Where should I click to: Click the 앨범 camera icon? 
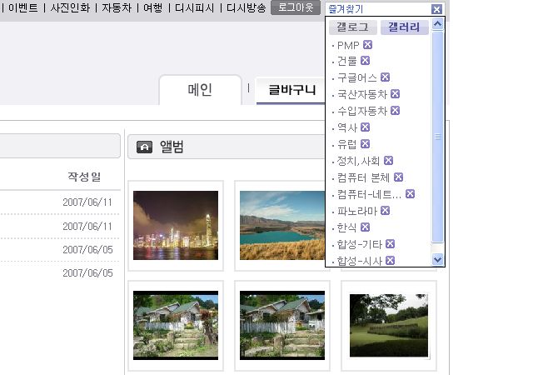(x=144, y=147)
